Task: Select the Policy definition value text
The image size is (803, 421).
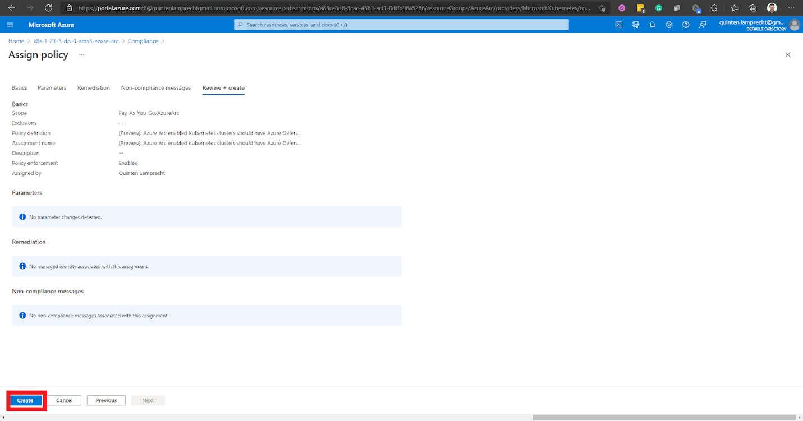Action: [210, 133]
